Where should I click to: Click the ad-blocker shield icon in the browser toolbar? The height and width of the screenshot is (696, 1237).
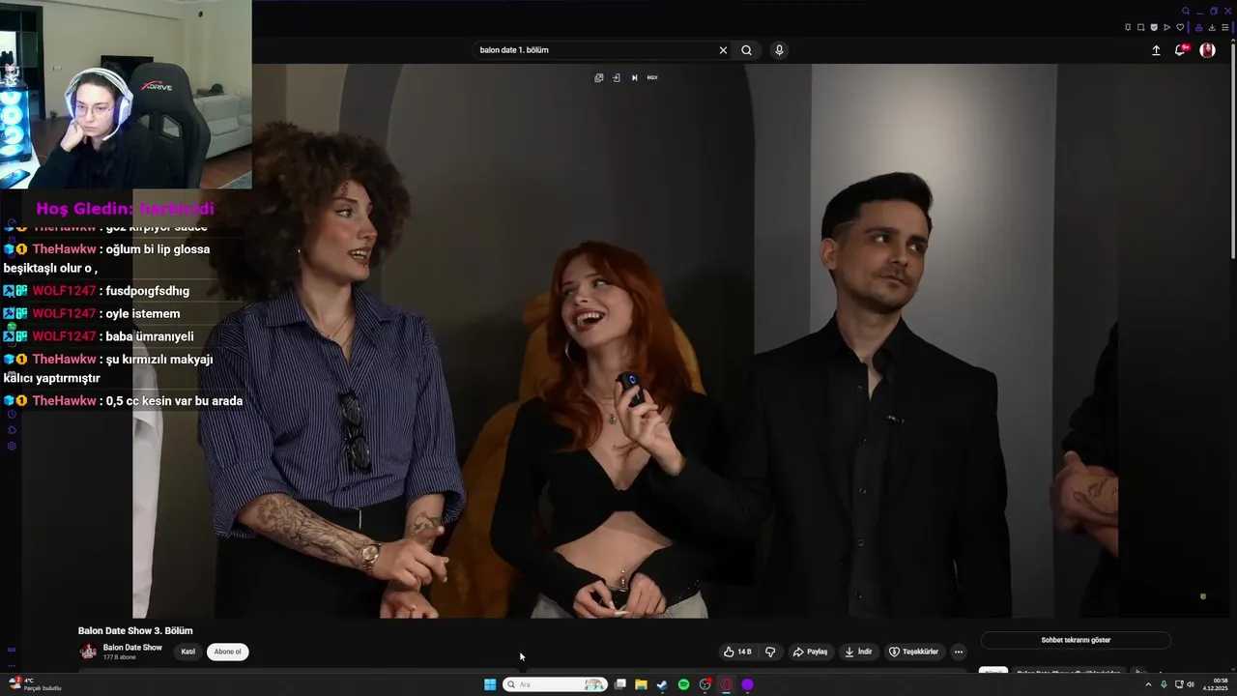[1154, 27]
